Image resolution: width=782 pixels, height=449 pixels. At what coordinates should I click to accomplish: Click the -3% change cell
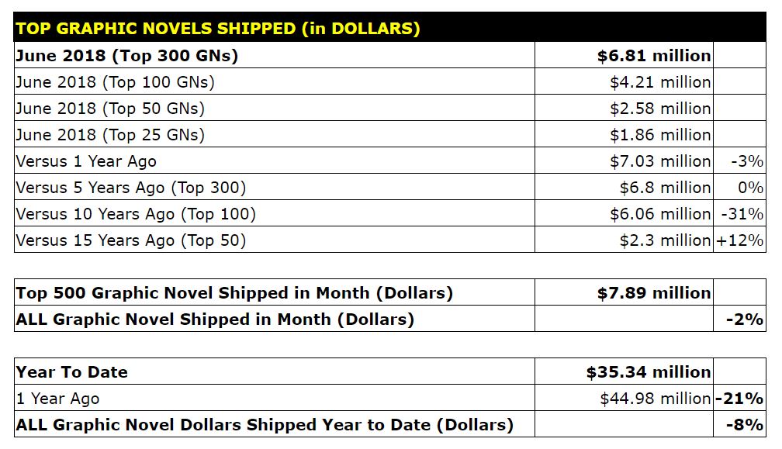747,161
